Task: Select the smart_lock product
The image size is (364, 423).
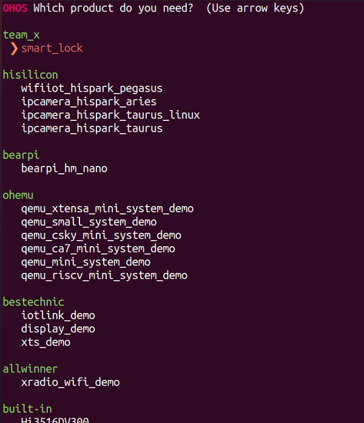Action: (52, 48)
